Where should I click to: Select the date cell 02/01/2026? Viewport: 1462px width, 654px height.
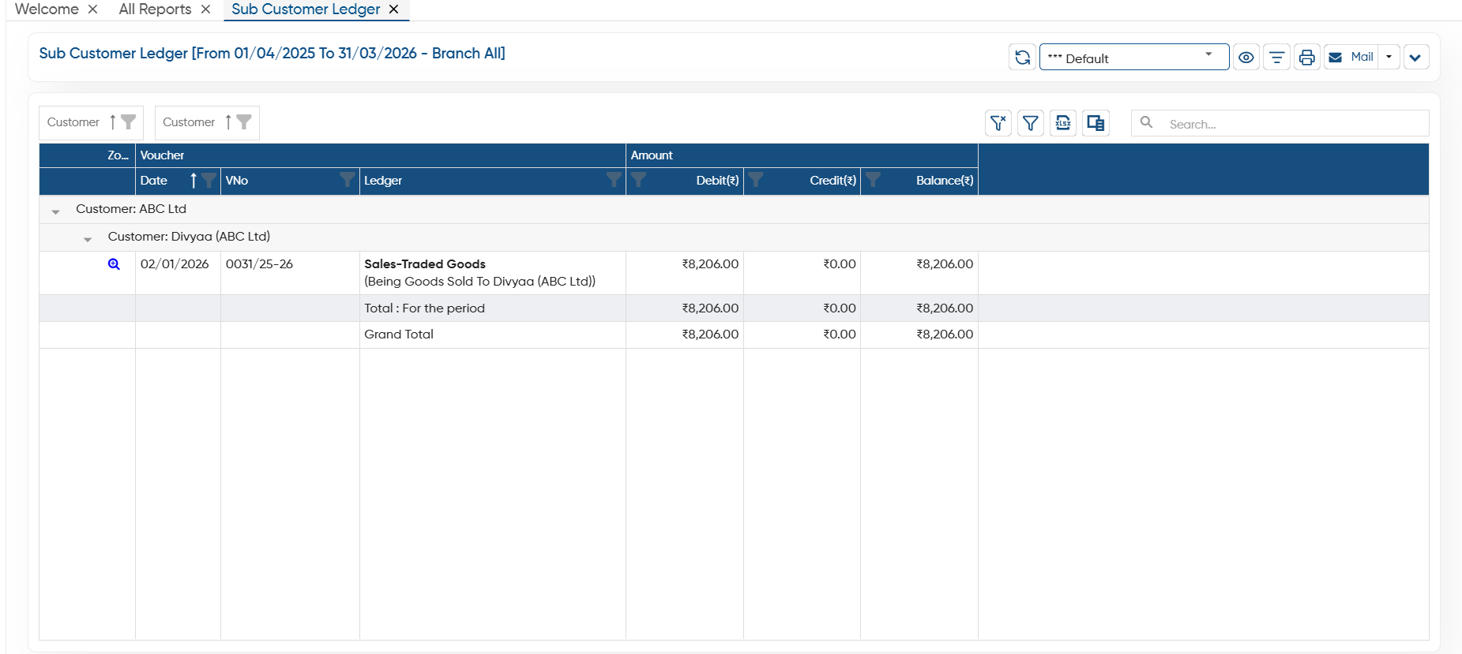pyautogui.click(x=175, y=263)
